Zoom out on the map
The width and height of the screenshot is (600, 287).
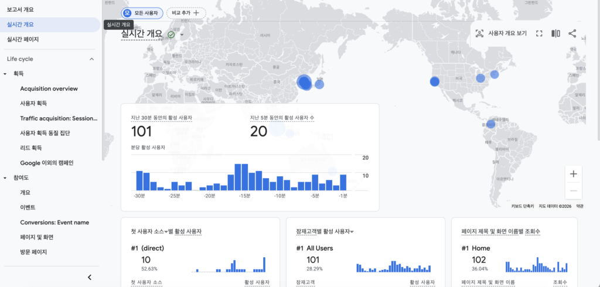click(573, 190)
